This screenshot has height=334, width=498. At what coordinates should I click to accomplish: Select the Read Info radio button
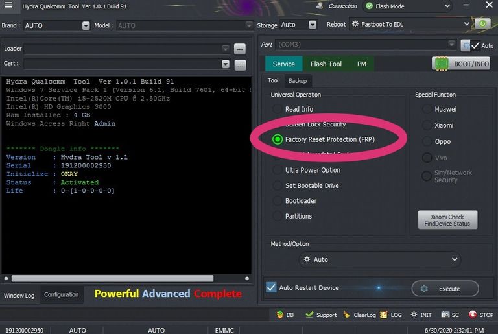(x=278, y=109)
